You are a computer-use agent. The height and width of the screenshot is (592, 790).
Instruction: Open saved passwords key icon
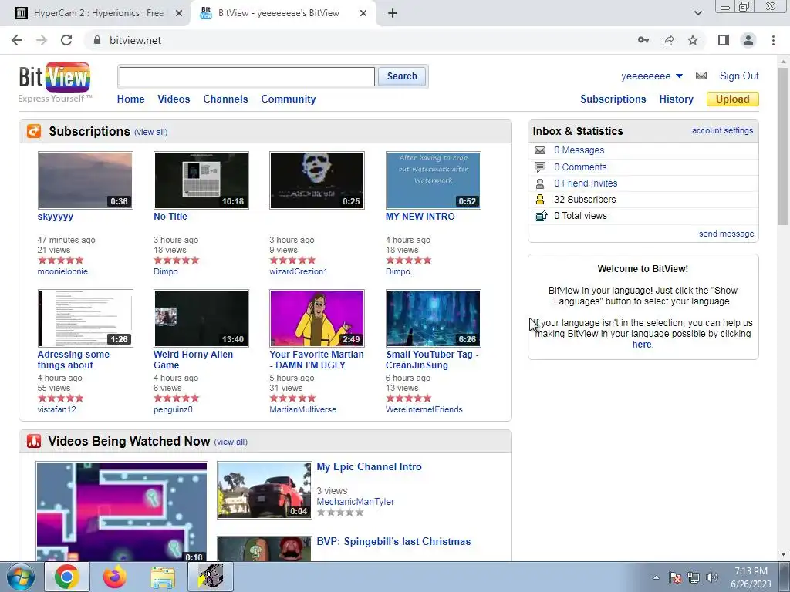pos(643,40)
